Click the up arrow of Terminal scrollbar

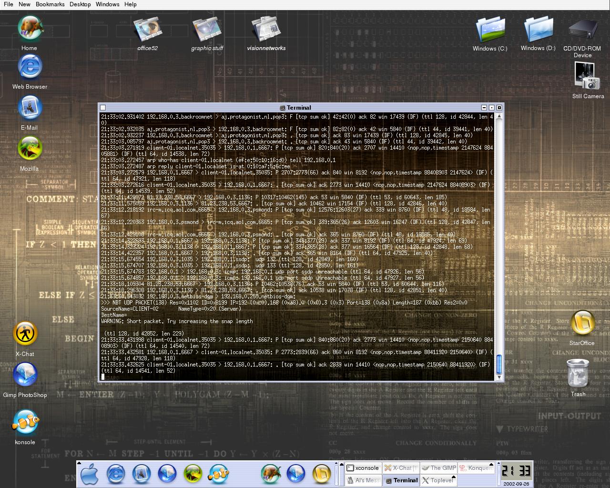click(x=499, y=116)
